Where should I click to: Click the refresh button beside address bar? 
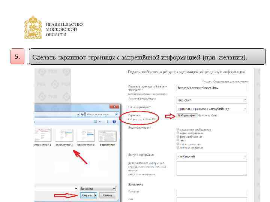click(82, 114)
